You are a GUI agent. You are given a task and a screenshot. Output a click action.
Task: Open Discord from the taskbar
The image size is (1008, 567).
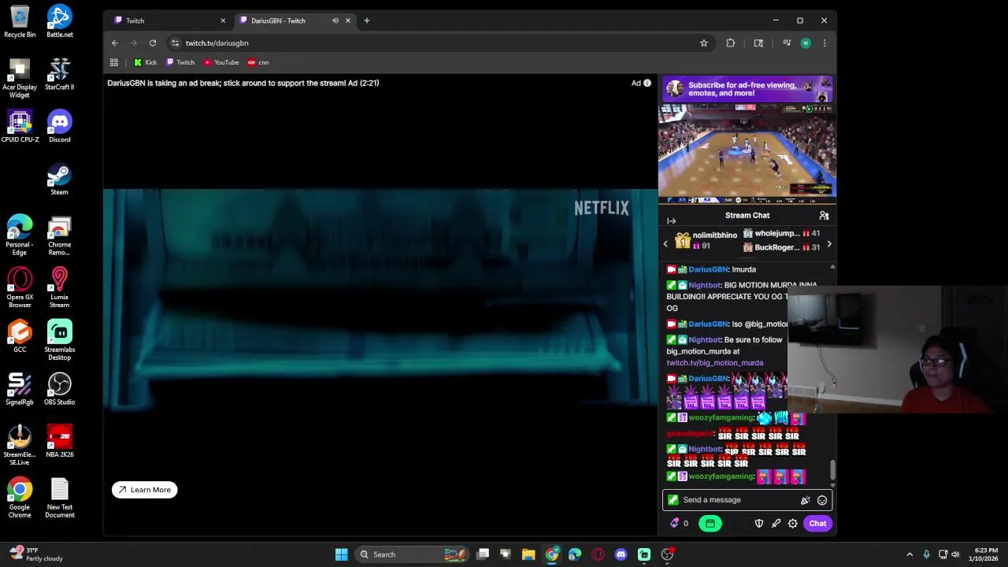tap(621, 554)
